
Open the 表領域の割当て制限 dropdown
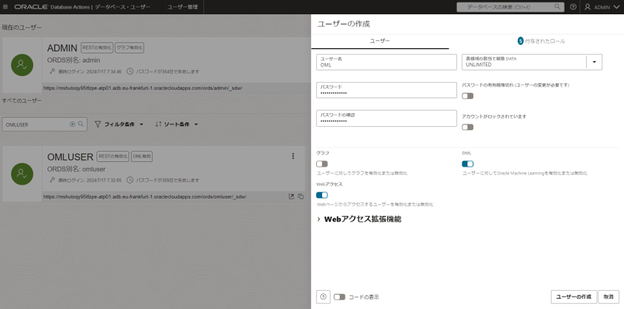595,62
